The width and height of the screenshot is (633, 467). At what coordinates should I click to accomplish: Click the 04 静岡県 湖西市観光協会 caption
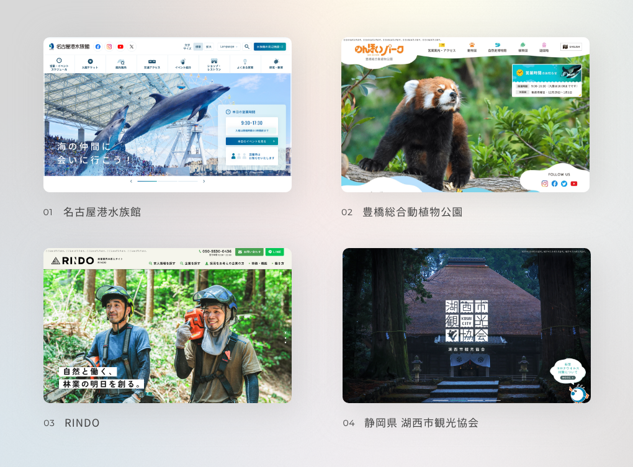click(411, 423)
